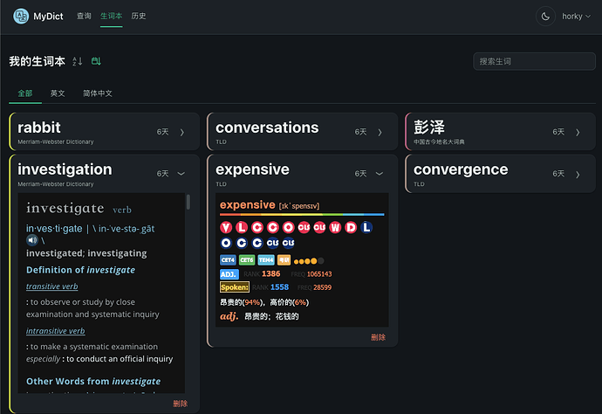The image size is (602, 414).
Task: Delete the expensive entry with 删除
Action: click(x=378, y=337)
